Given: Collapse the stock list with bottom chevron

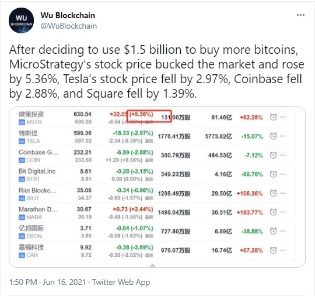Looking at the screenshot, I should click(x=153, y=266).
